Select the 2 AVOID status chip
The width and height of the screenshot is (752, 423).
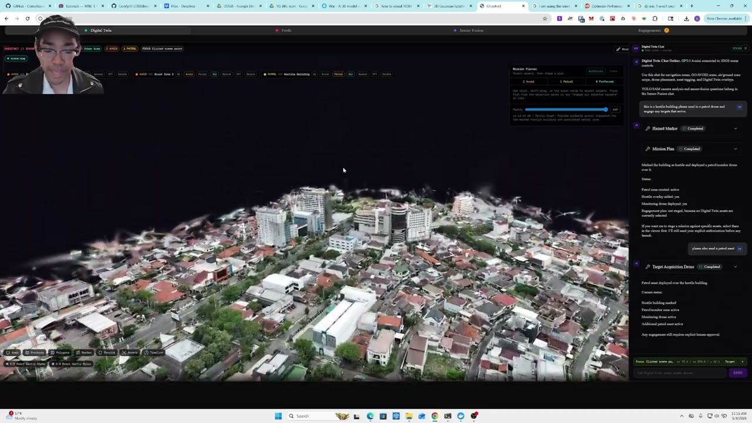pyautogui.click(x=111, y=49)
